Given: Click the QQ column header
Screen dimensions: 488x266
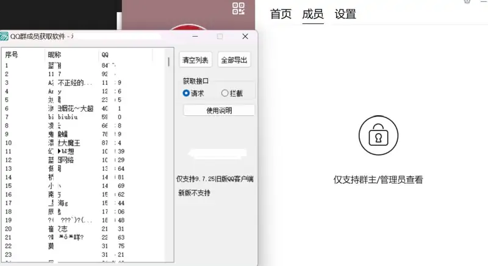Looking at the screenshot, I should [x=106, y=55].
